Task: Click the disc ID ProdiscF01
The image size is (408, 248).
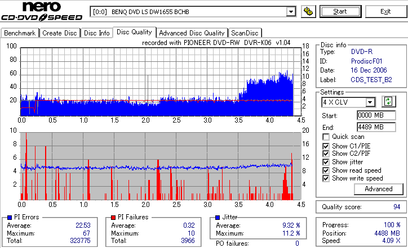Action: click(367, 61)
